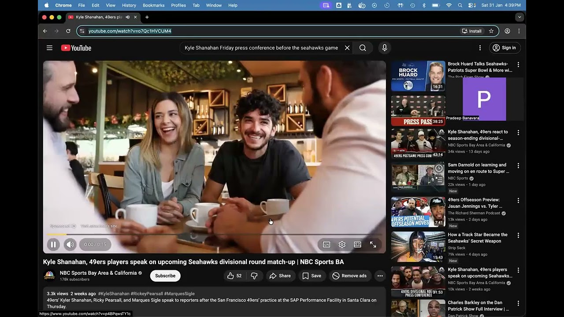Add Sam Darnold video to Watch later

coord(439,169)
